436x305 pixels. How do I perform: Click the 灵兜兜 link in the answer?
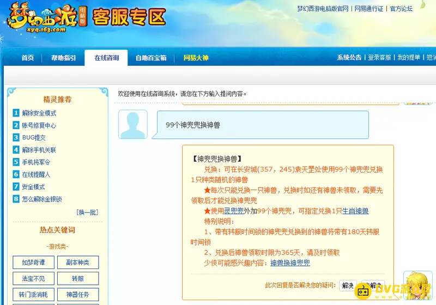[x=234, y=211]
